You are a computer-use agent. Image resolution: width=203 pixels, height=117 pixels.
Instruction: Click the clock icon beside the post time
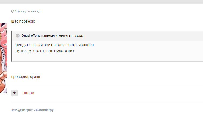[13, 11]
